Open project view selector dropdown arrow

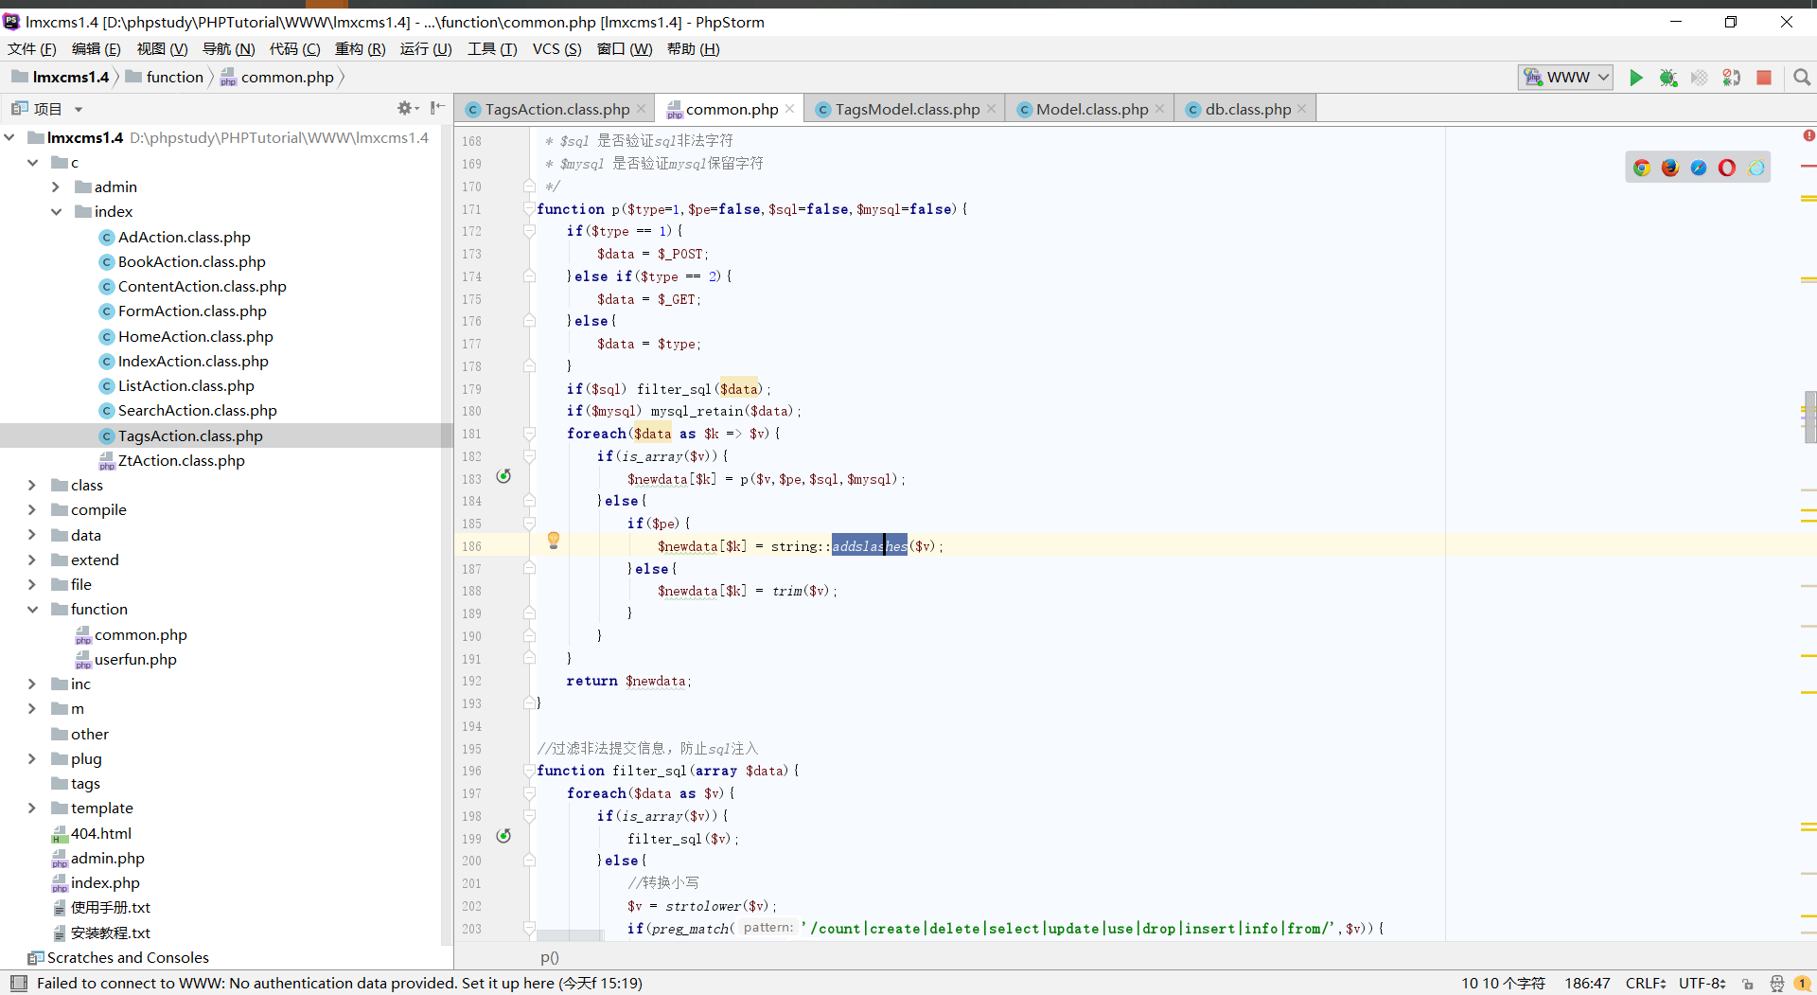(79, 110)
